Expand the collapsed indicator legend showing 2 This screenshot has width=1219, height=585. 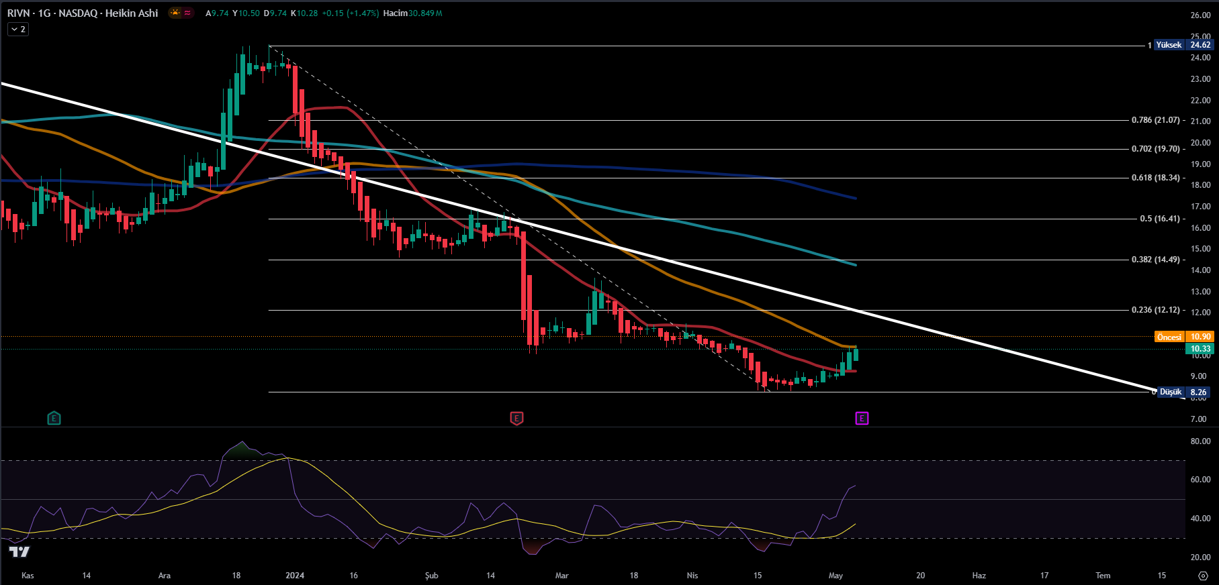(x=18, y=30)
